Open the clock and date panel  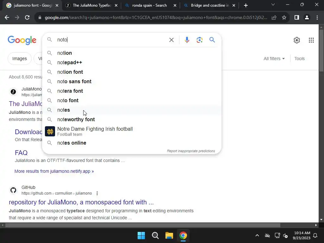click(x=302, y=235)
